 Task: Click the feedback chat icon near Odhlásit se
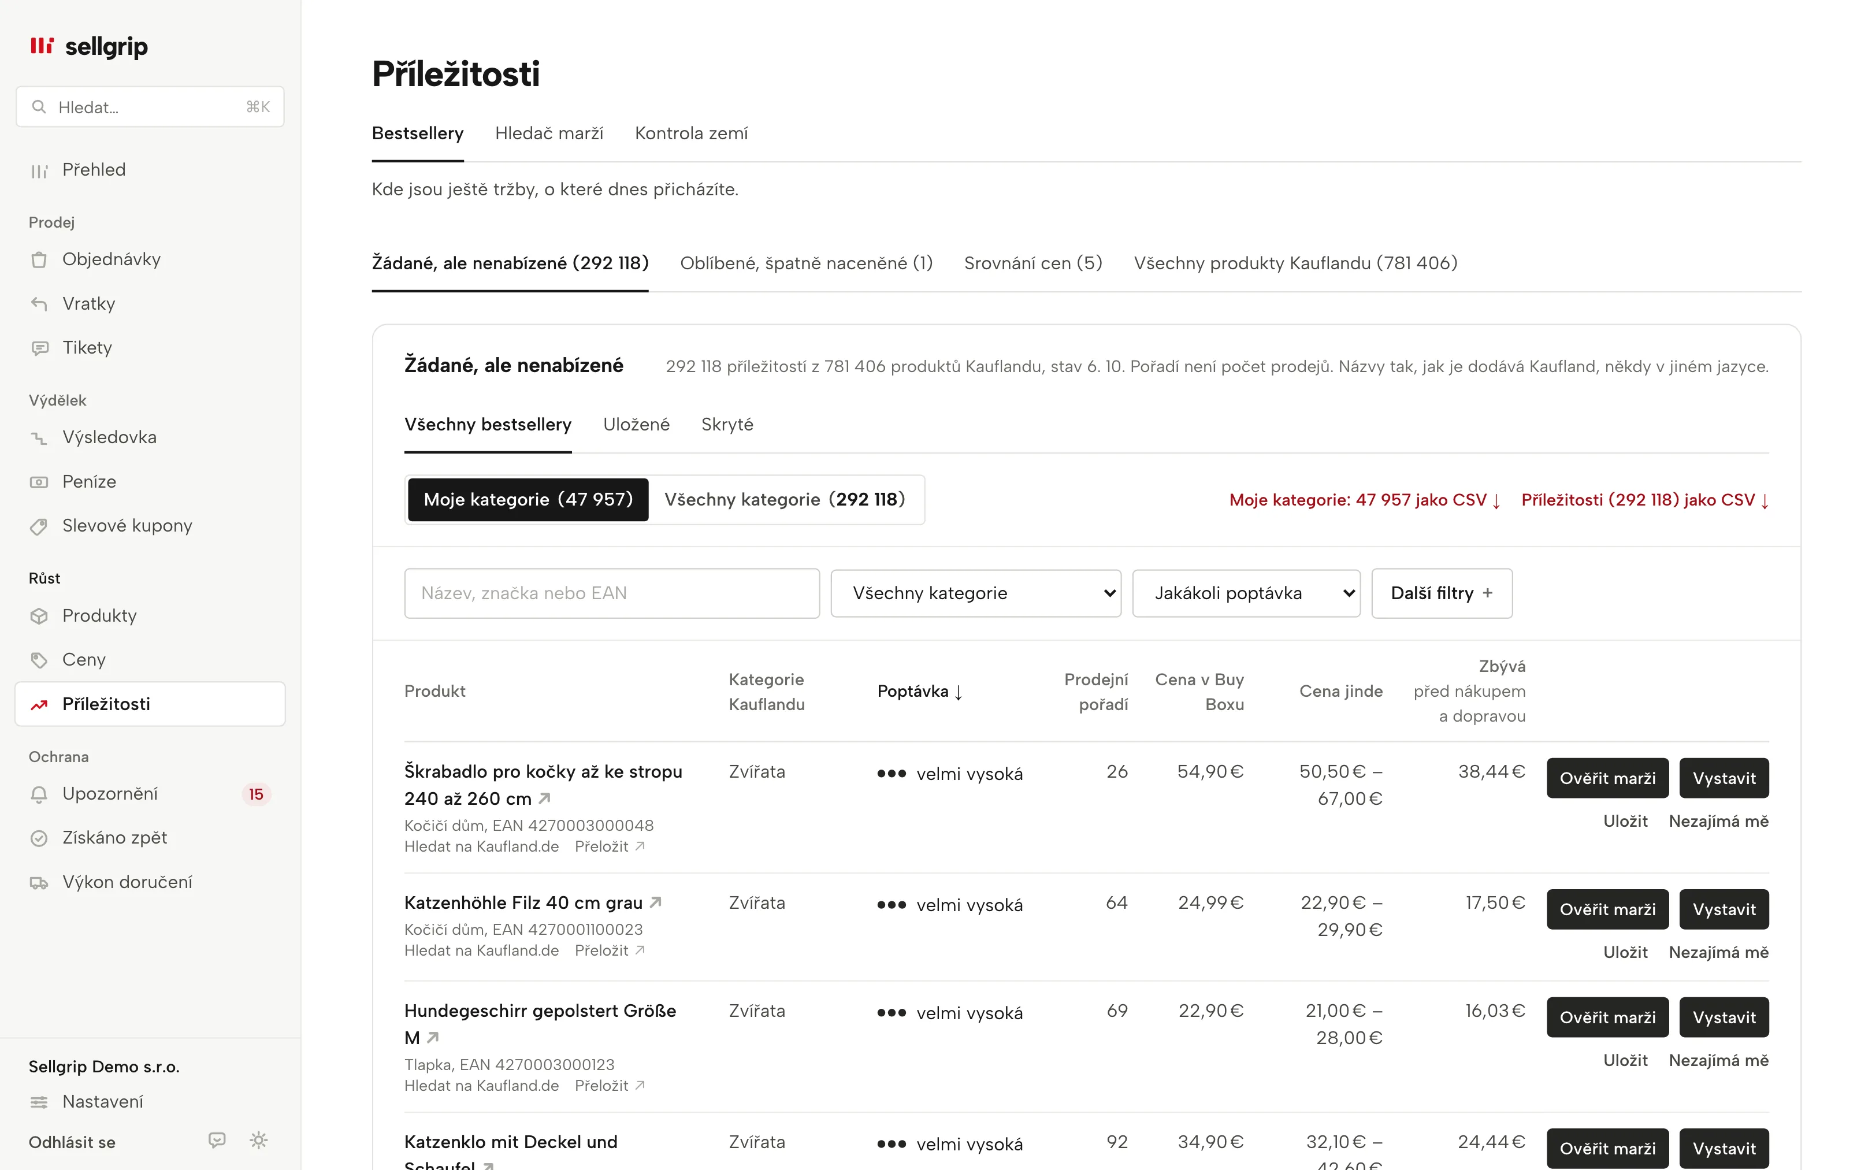tap(217, 1141)
